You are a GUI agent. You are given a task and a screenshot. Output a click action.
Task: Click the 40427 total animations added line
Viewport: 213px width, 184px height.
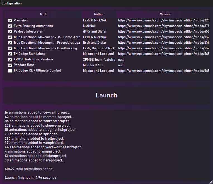29,169
